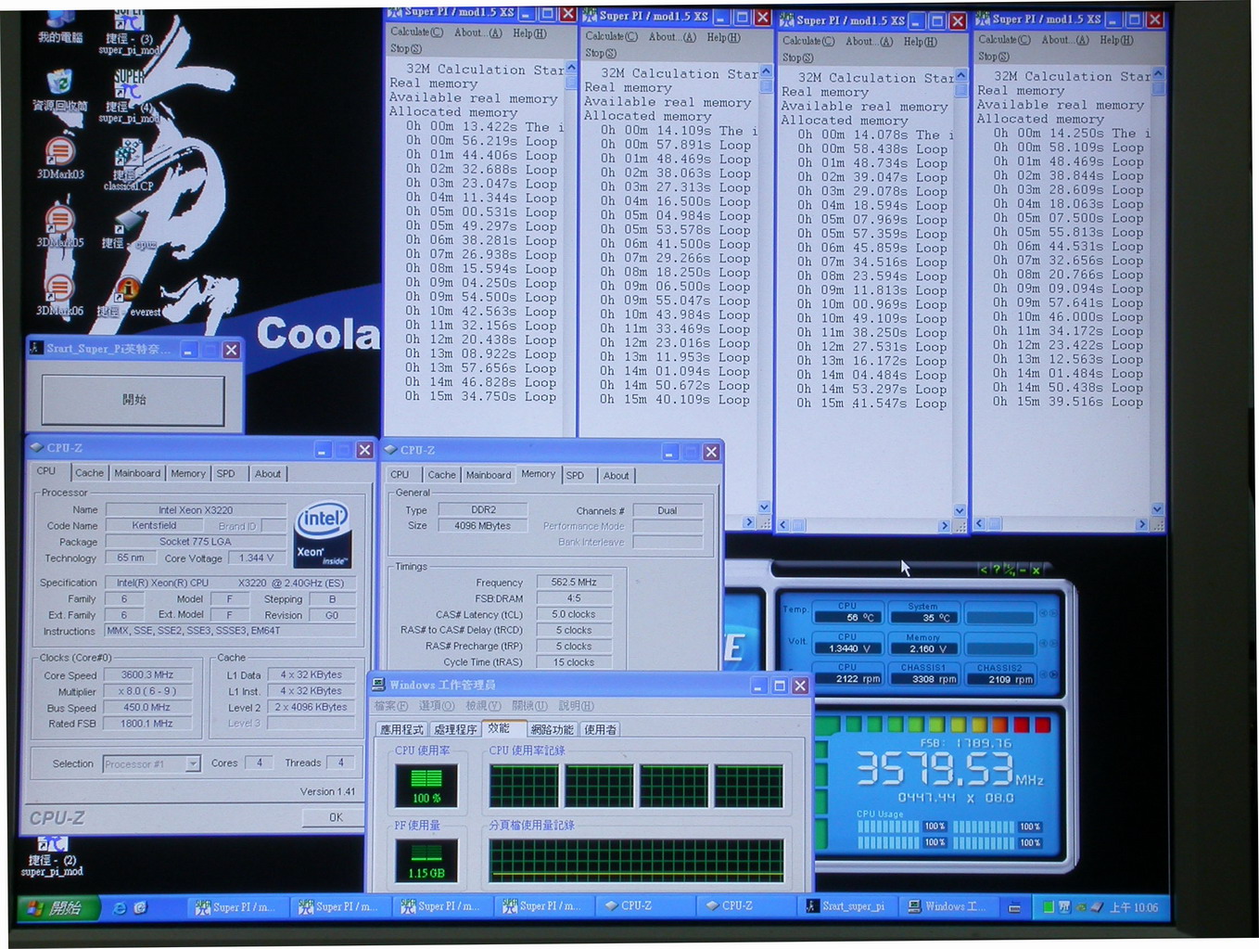
Task: Open Calculate menu in leftmost Super PI window
Action: (415, 32)
